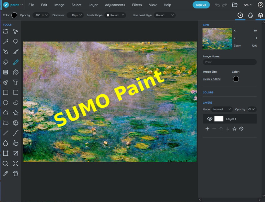The height and width of the screenshot is (202, 265).
Task: Click the Zoom magnifier tool
Action: pos(6,164)
